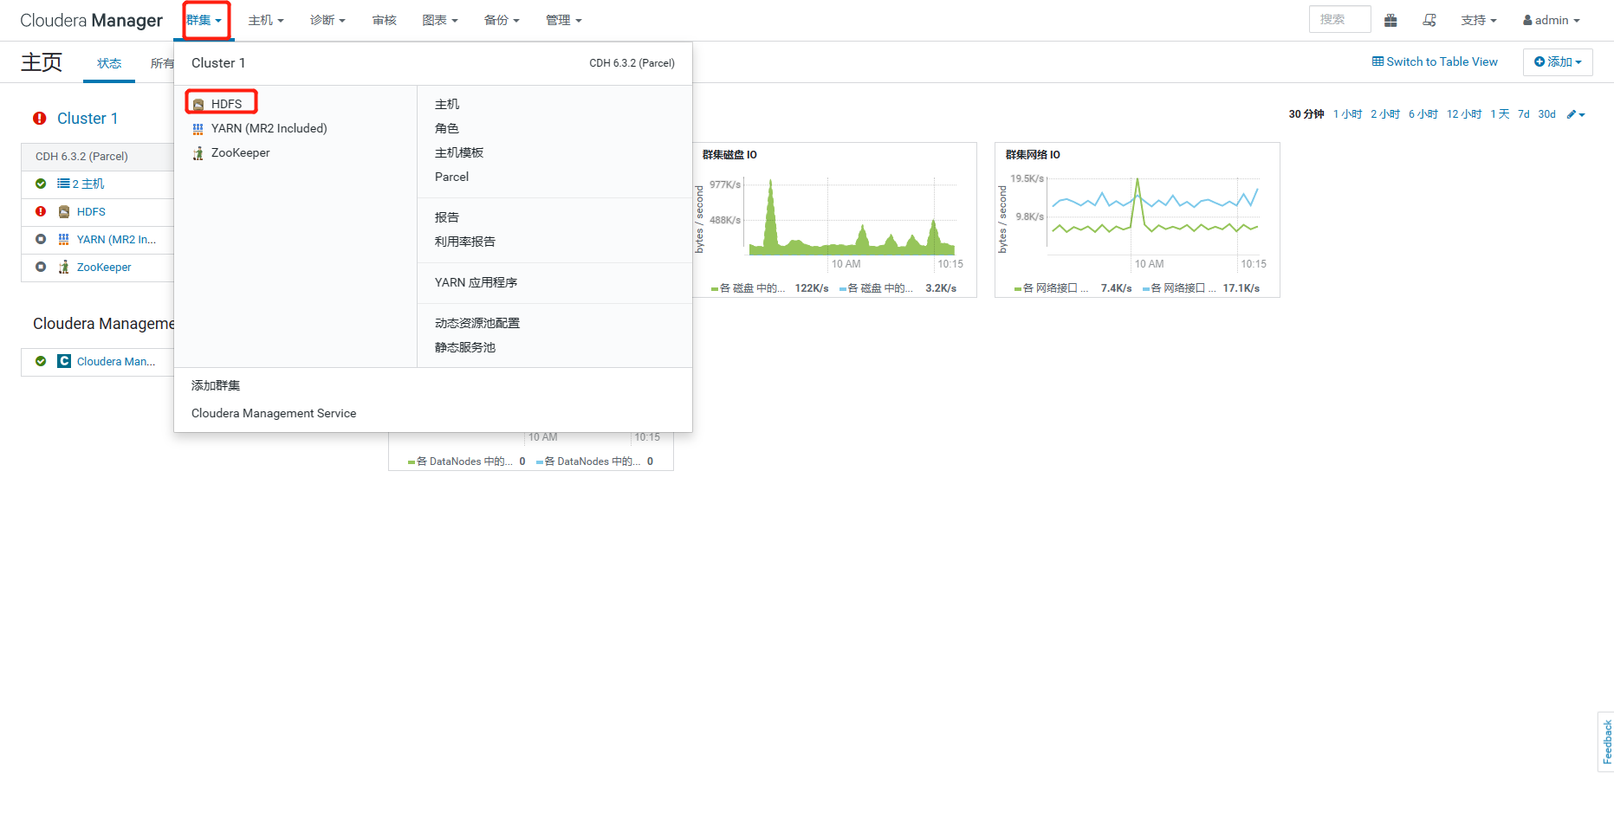Open 静态服务池 from the dropdown
1614x839 pixels.
(x=465, y=348)
